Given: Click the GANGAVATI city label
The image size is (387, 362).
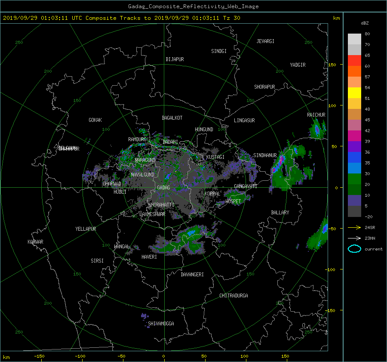Looking at the screenshot, I should click(x=246, y=186).
